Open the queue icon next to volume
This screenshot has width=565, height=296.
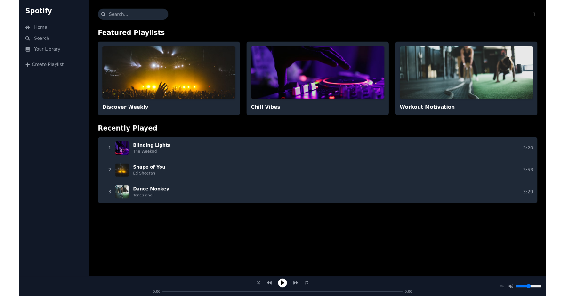click(502, 286)
